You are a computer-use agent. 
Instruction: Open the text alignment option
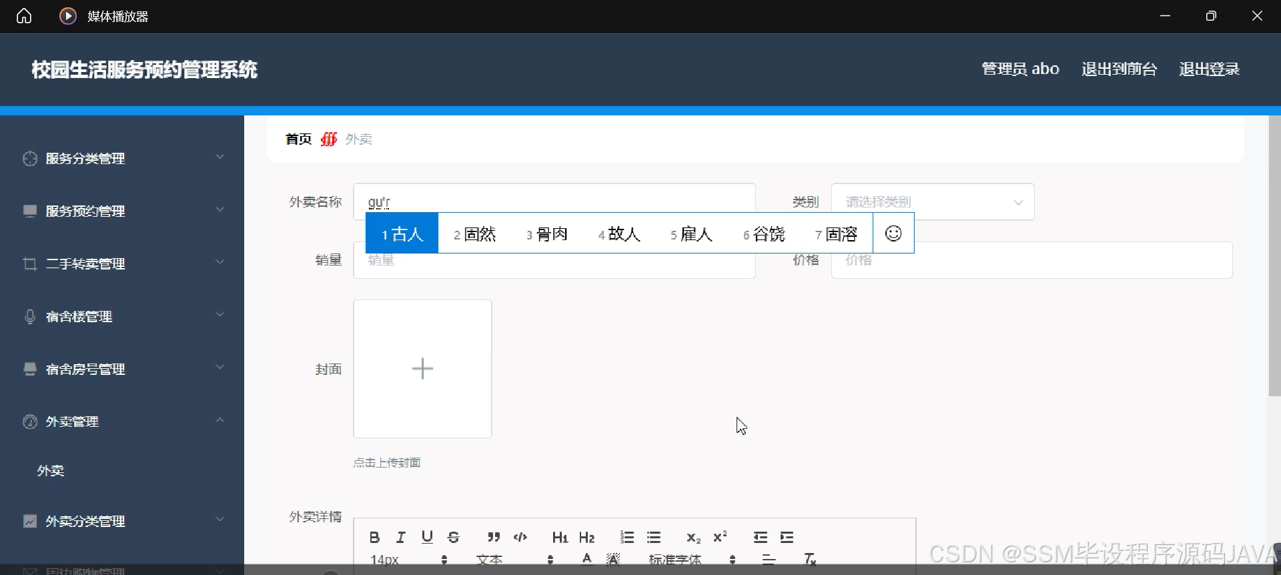tap(769, 559)
